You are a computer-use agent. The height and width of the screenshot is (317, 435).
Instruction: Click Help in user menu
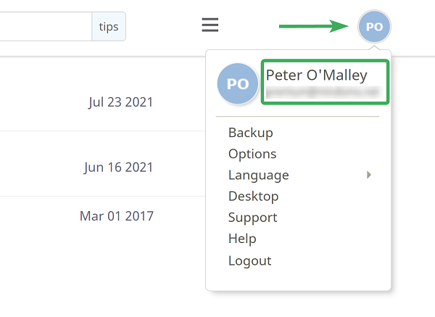coord(242,239)
